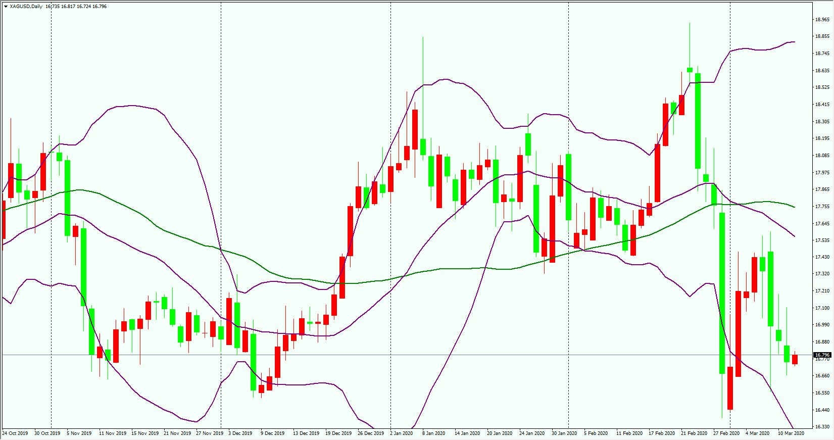This screenshot has width=834, height=440.
Task: Click the 17.865 price scale label
Action: click(x=822, y=189)
